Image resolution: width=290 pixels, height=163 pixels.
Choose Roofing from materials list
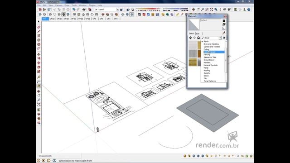(x=207, y=71)
